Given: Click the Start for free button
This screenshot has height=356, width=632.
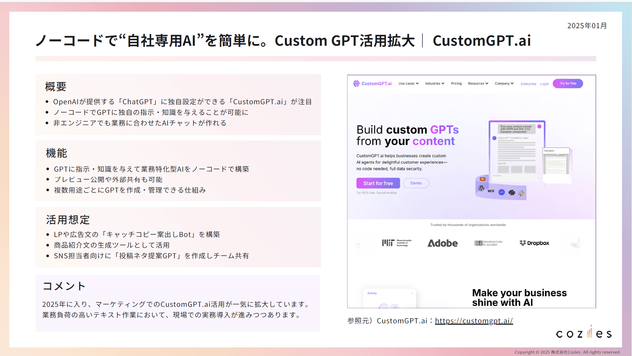Looking at the screenshot, I should pos(378,183).
